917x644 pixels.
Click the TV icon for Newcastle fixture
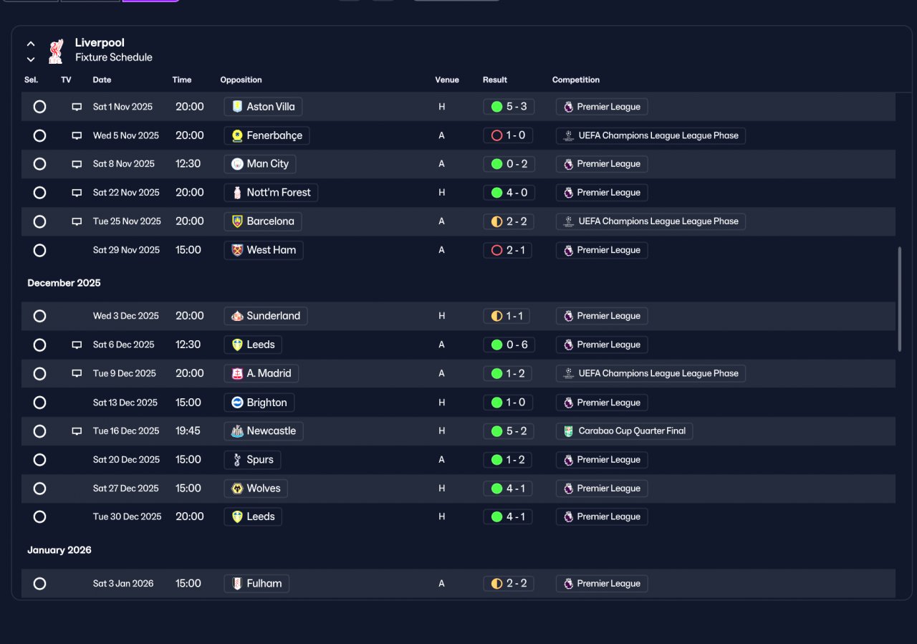point(77,431)
